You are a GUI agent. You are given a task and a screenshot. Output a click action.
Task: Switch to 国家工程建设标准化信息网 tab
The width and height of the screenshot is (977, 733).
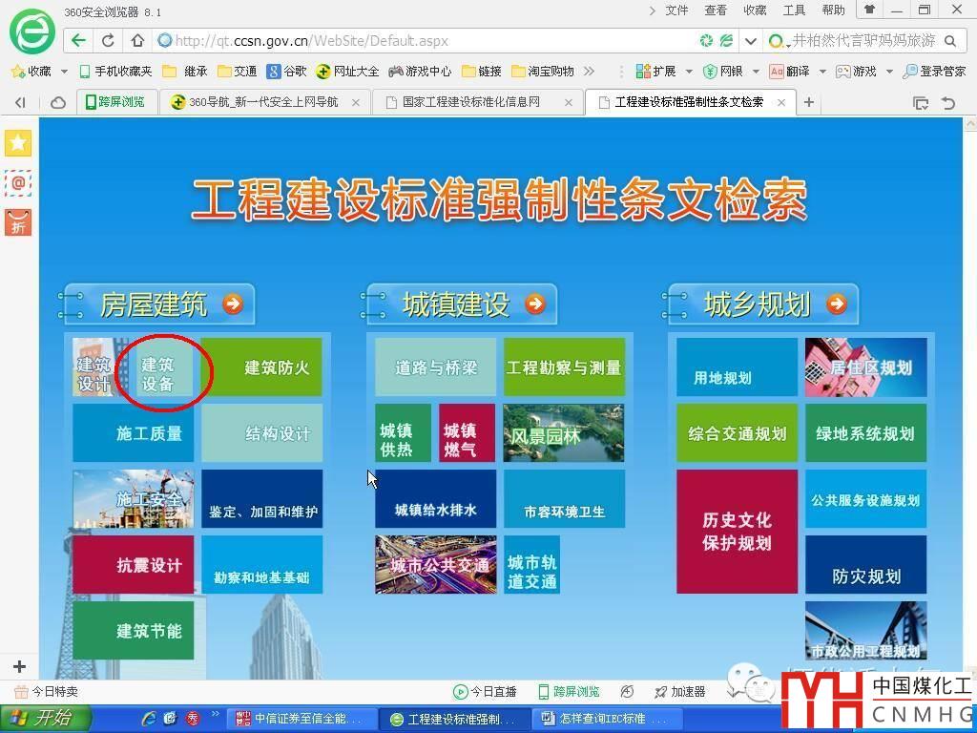(478, 101)
